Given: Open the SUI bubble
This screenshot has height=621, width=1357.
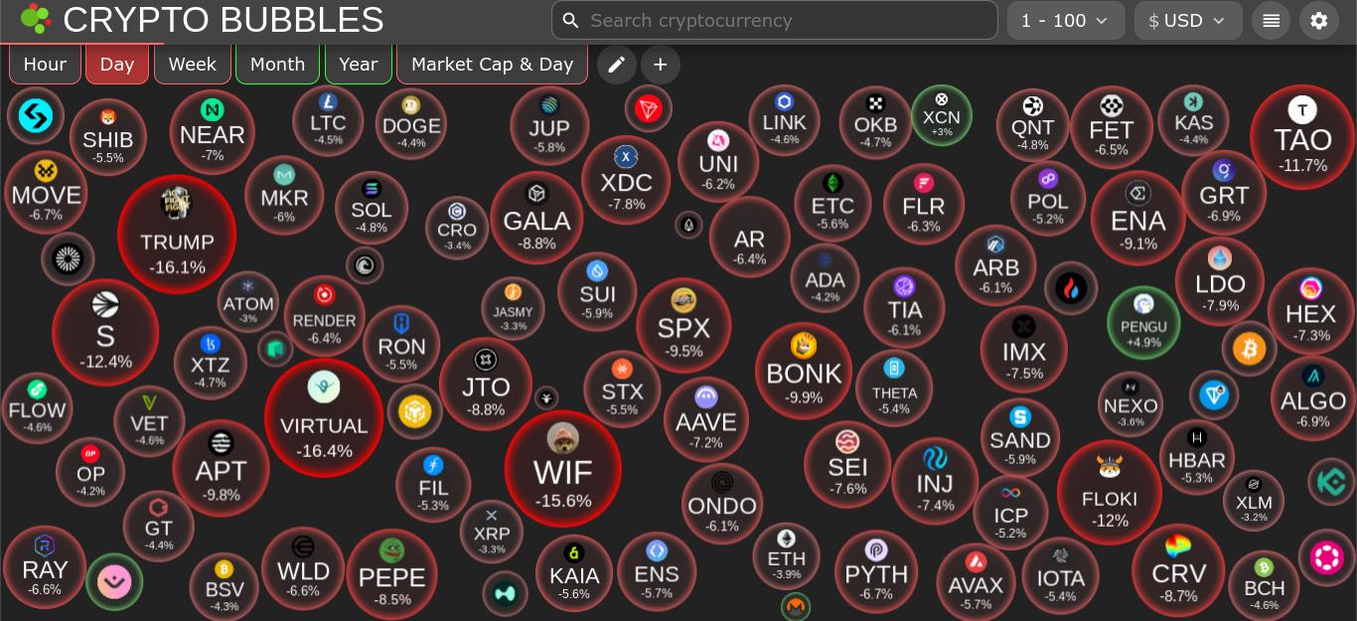Looking at the screenshot, I should 597,291.
